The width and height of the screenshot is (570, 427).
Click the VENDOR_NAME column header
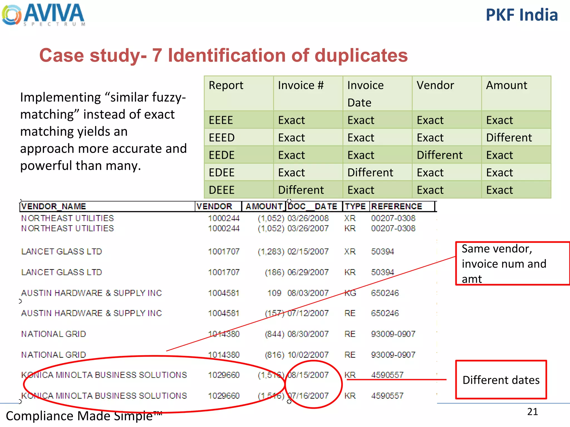107,206
